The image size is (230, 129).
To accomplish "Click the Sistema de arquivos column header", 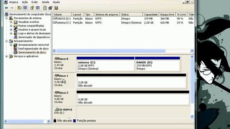I will pyautogui.click(x=107, y=14).
